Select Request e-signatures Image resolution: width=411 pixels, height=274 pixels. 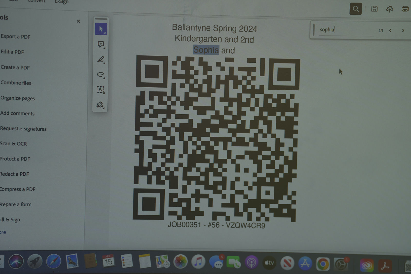[x=23, y=129]
